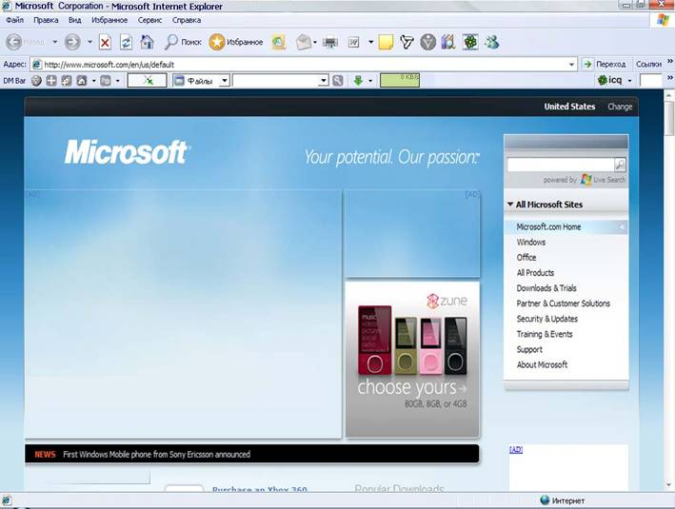
Task: Open the Support link in sidebar
Action: [529, 349]
